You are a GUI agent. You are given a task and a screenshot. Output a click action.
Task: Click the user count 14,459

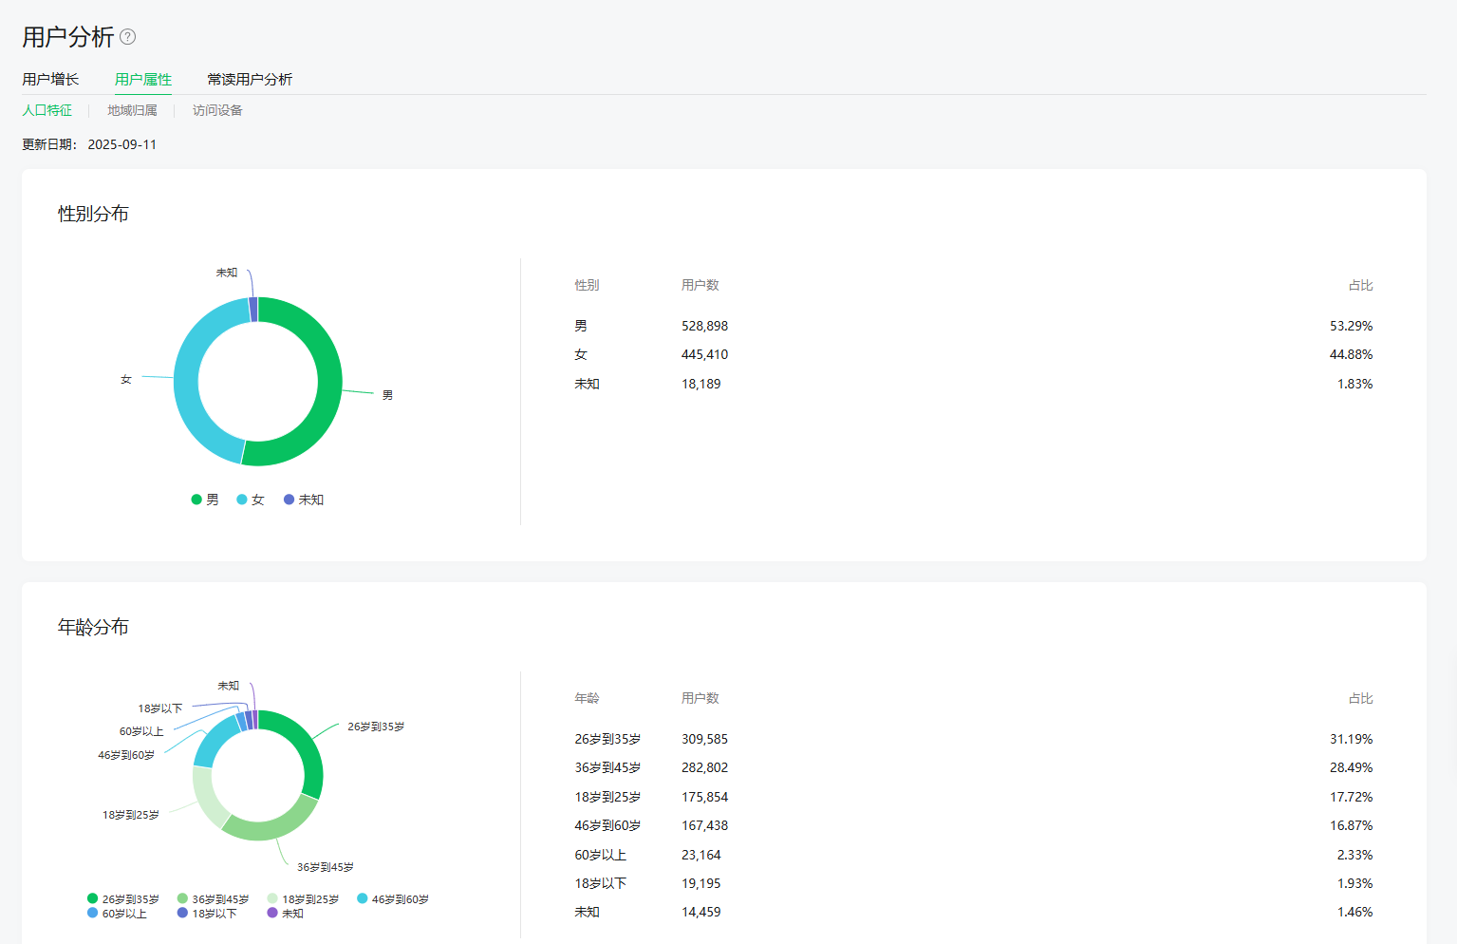[701, 912]
